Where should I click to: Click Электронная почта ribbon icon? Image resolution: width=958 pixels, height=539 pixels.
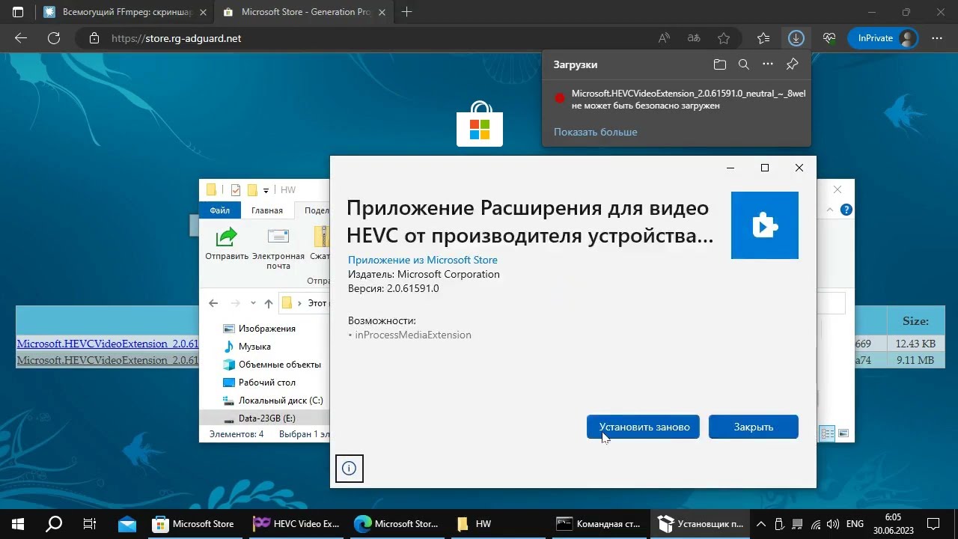(x=278, y=249)
